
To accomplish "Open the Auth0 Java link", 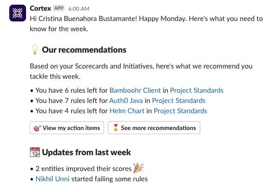I will click(126, 101).
